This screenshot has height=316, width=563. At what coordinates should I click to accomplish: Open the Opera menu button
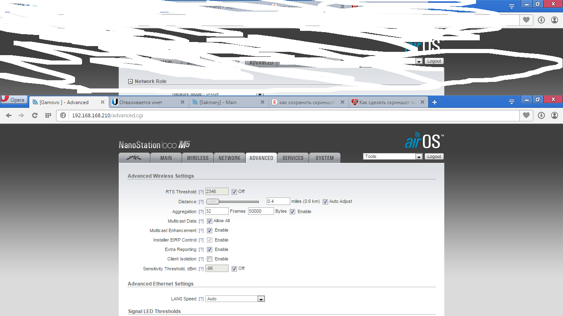pos(14,100)
